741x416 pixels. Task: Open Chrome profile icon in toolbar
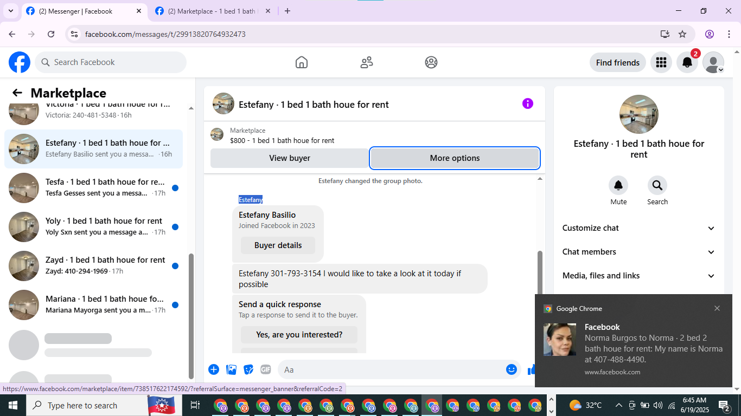coord(710,34)
